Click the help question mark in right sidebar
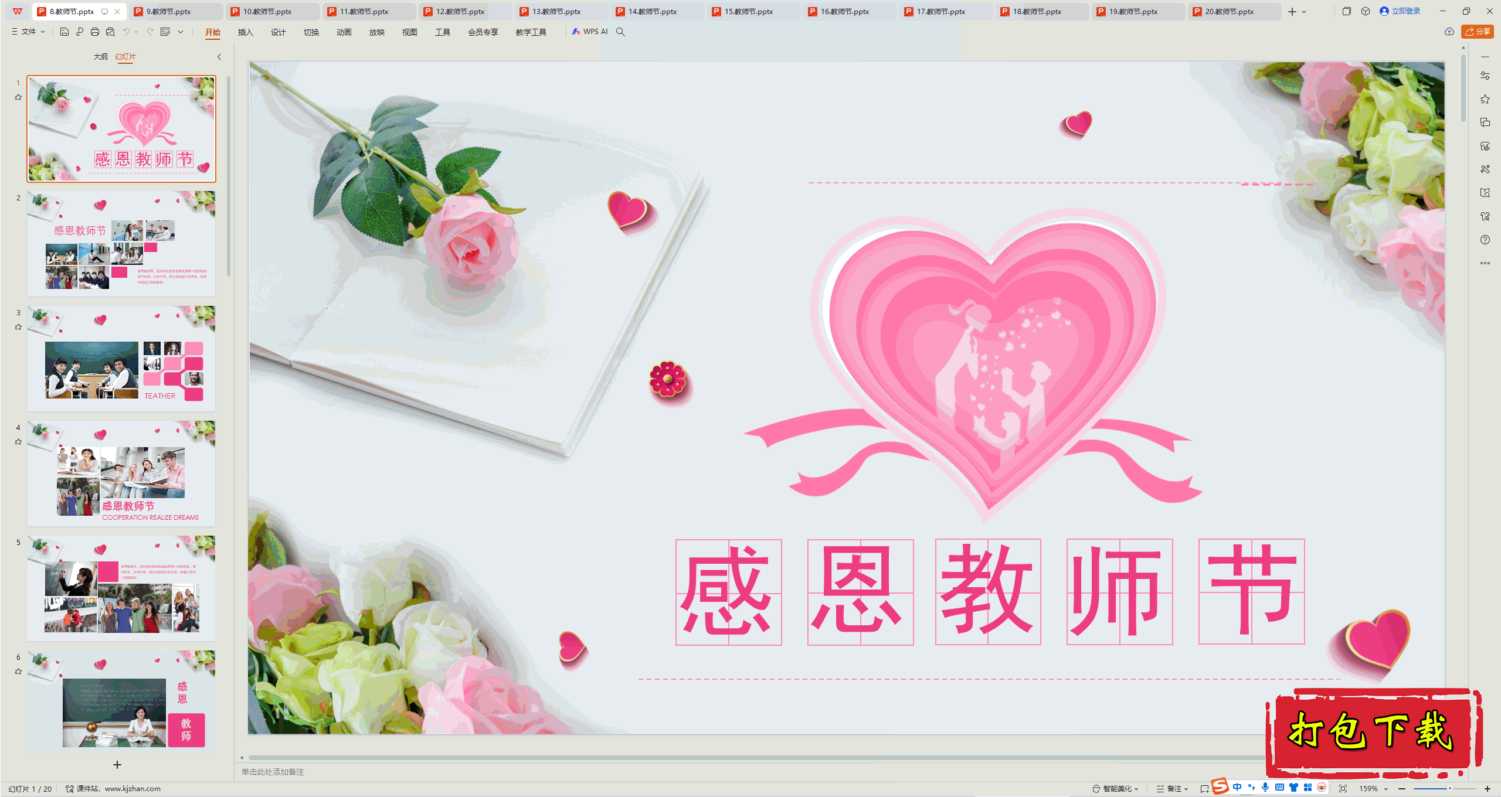The height and width of the screenshot is (797, 1501). [x=1485, y=240]
